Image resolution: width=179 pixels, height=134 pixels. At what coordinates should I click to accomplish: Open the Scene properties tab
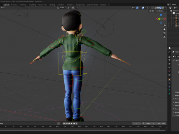click(169, 67)
